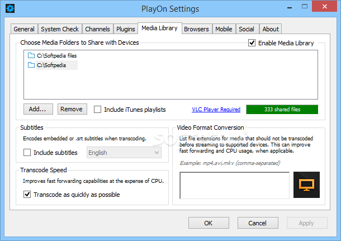The width and height of the screenshot is (341, 241).
Task: Open the English subtitle language dropdown
Action: (124, 153)
